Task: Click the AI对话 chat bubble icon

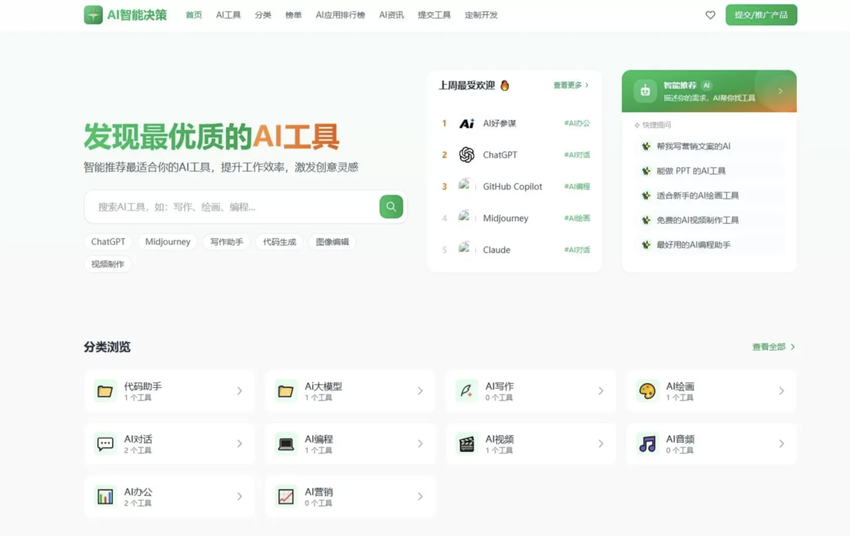Action: pos(105,444)
